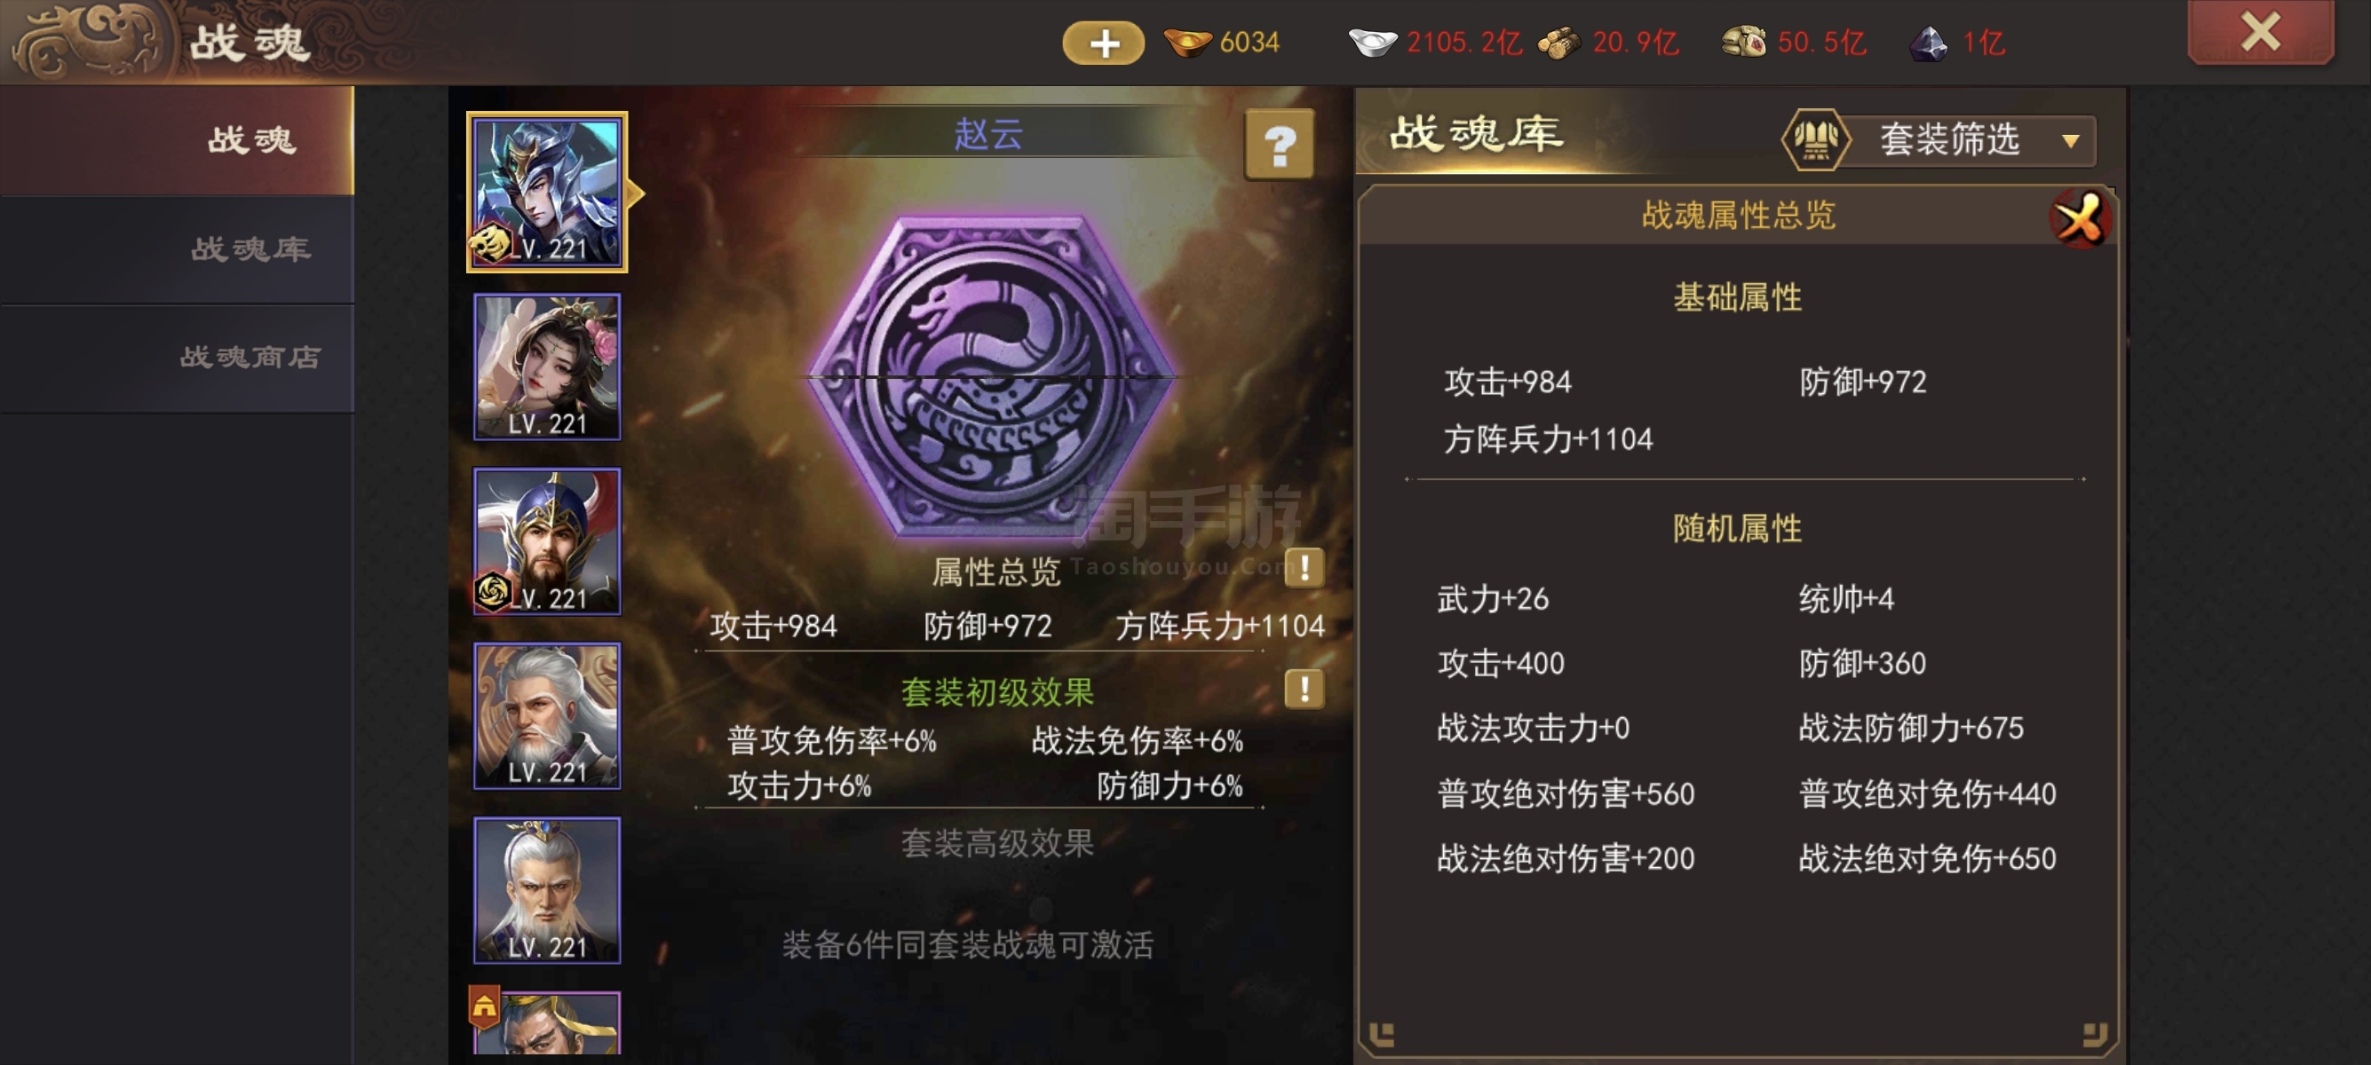Open the question mark help icon
2371x1065 pixels.
[1280, 145]
